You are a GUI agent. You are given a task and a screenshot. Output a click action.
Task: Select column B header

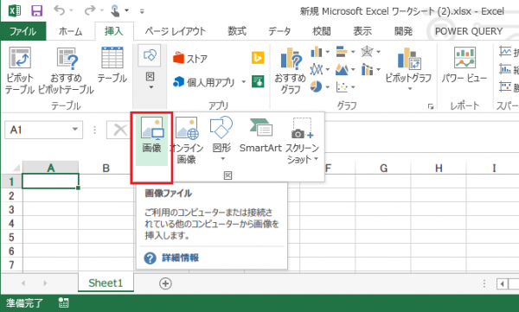click(106, 168)
